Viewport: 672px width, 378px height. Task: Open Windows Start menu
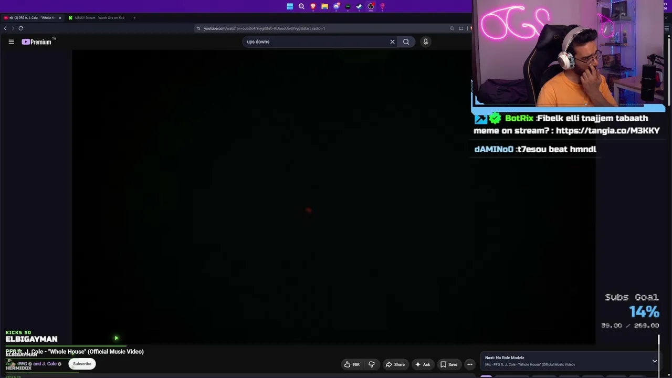290,6
